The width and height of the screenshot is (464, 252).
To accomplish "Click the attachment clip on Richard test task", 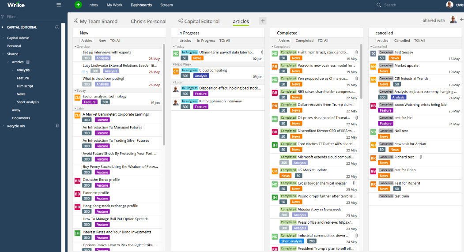I will pyautogui.click(x=421, y=157).
